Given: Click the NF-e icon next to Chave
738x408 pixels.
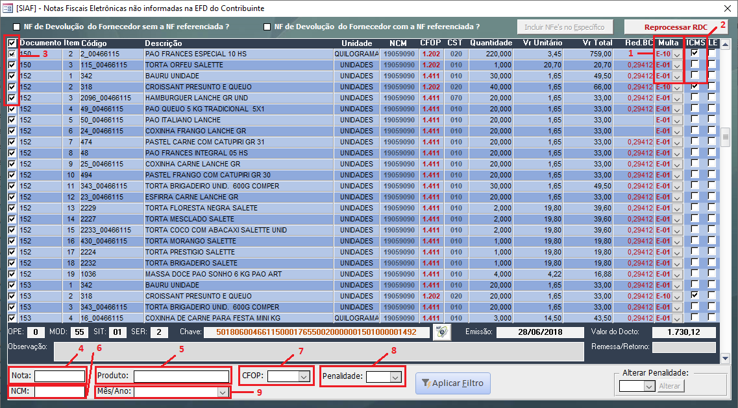Looking at the screenshot, I should point(442,332).
